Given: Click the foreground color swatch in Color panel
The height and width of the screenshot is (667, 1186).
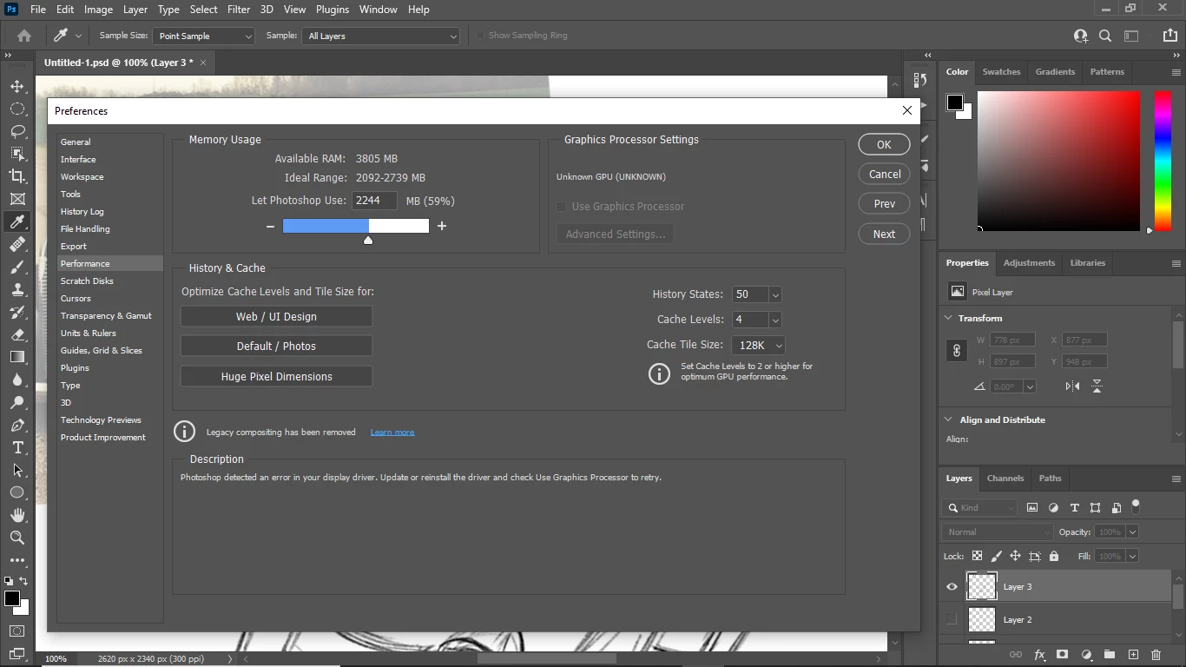Looking at the screenshot, I should [x=955, y=102].
